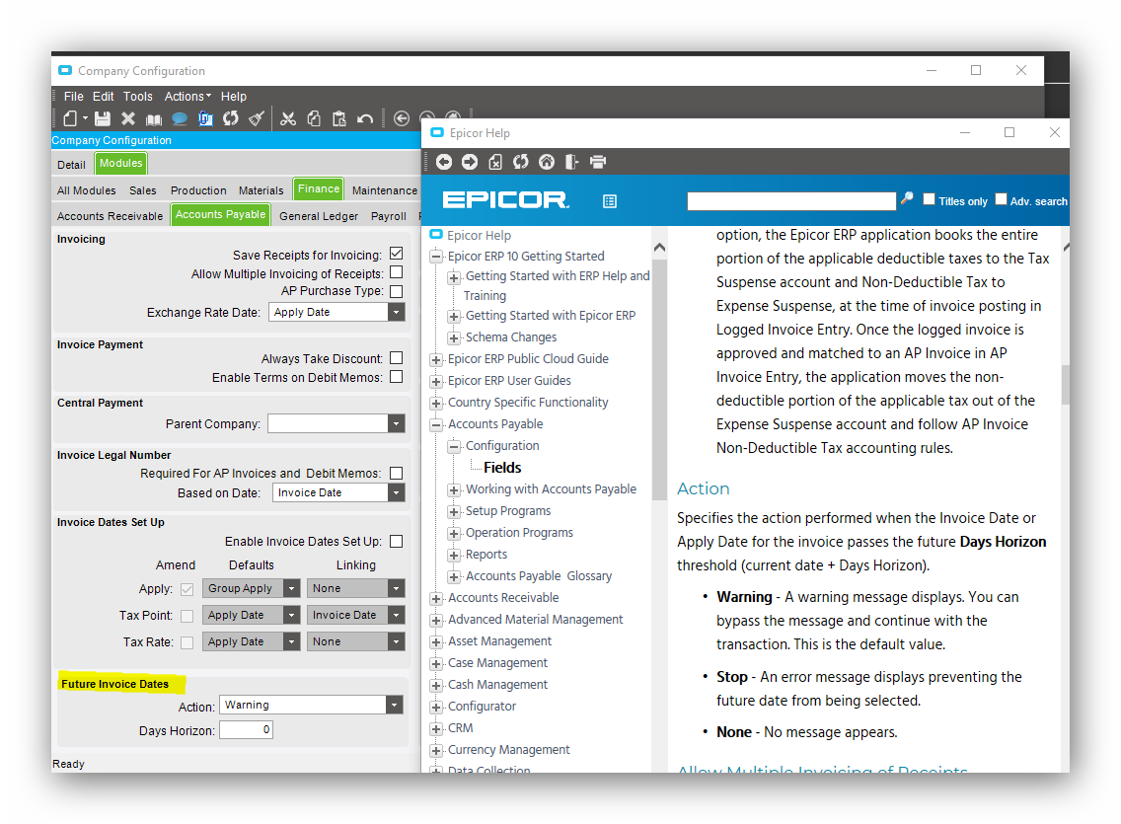This screenshot has height=824, width=1121.
Task: Click the Refresh icon in Company Configuration toolbar
Action: pyautogui.click(x=230, y=118)
